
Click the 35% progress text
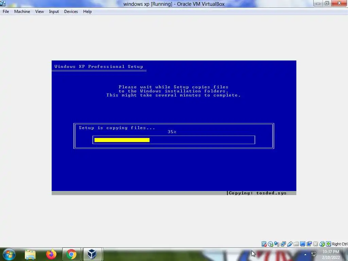(172, 132)
